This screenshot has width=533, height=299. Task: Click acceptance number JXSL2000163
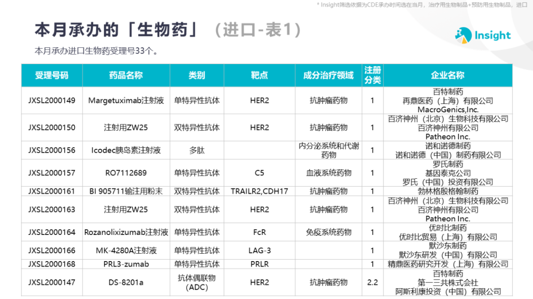52,210
